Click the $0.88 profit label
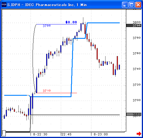 click(x=71, y=22)
